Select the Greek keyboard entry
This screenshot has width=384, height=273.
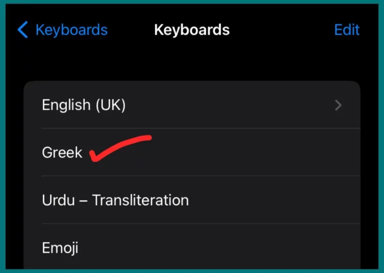pyautogui.click(x=192, y=152)
